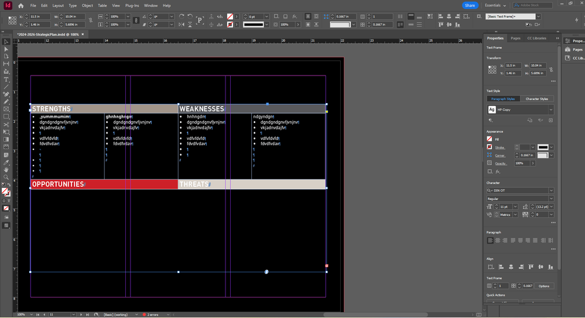Screen dimensions: 585x318
Task: Pick the Zoom tool magnifier
Action: pyautogui.click(x=6, y=177)
